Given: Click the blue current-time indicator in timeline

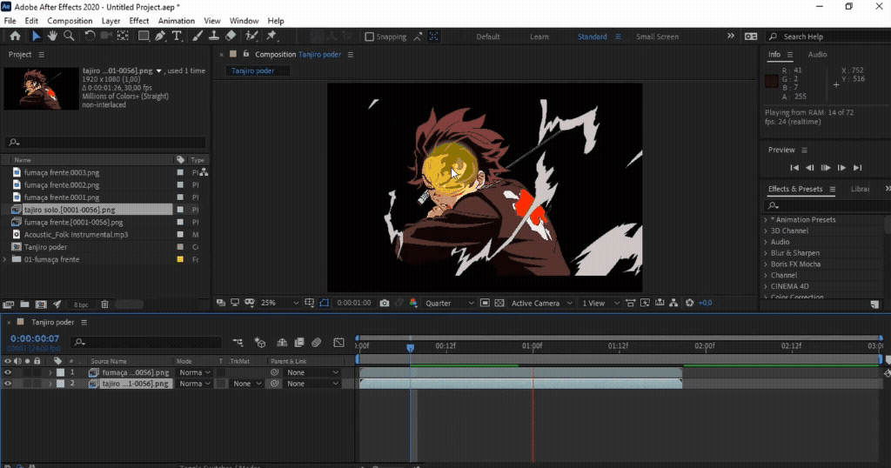Looking at the screenshot, I should 411,347.
